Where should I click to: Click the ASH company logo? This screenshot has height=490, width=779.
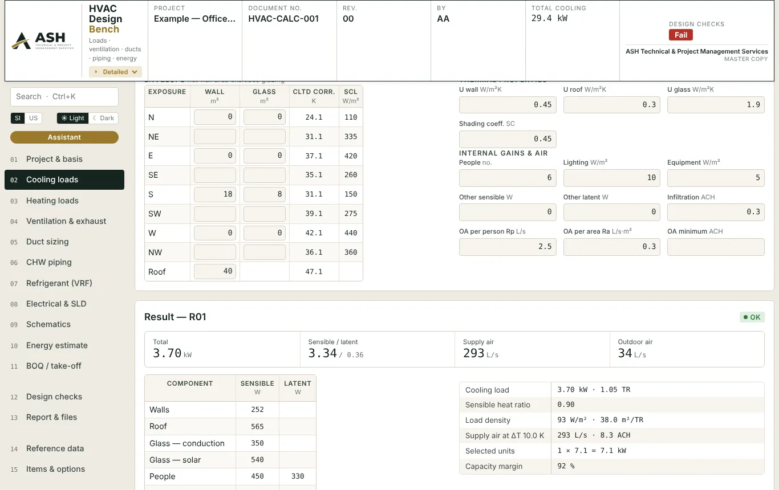(x=43, y=40)
